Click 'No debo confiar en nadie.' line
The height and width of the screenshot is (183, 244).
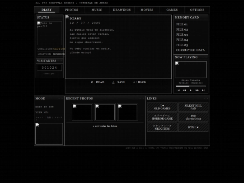coord(90,49)
